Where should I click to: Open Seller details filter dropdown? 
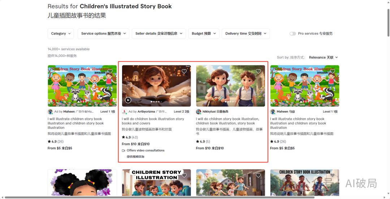pyautogui.click(x=159, y=33)
